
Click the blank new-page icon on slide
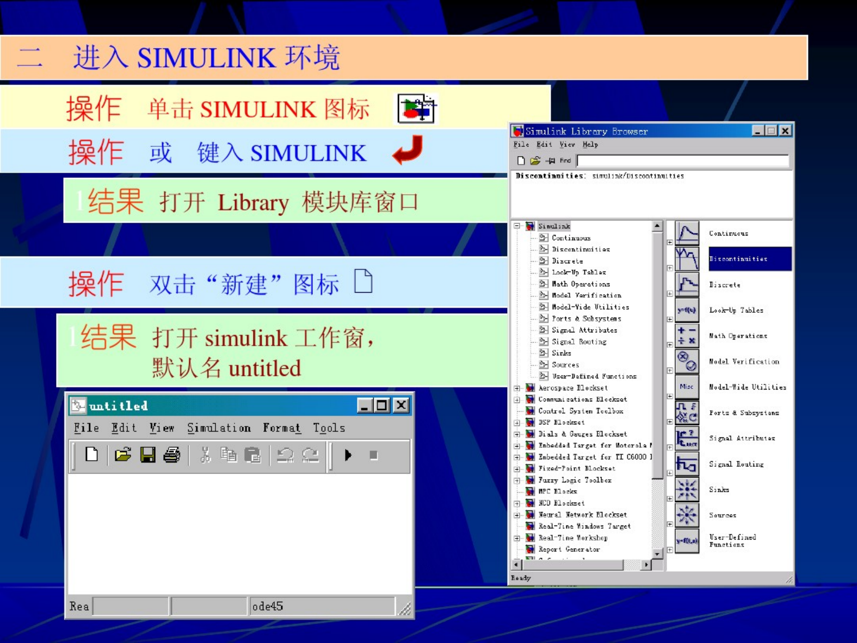click(x=363, y=281)
